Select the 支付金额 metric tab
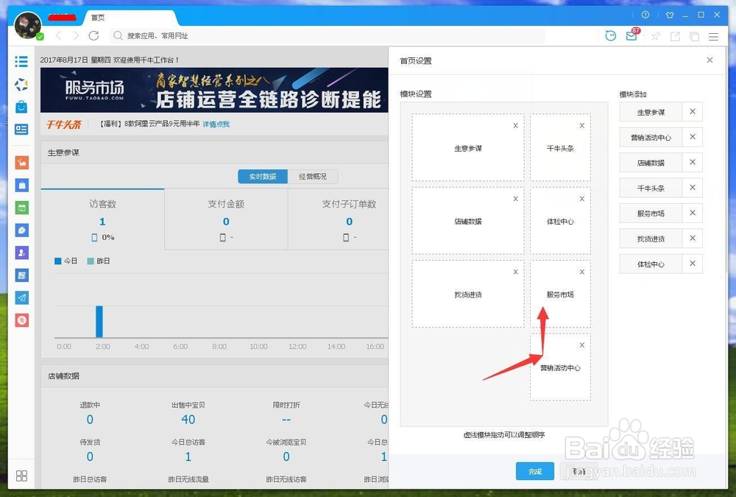 [226, 219]
